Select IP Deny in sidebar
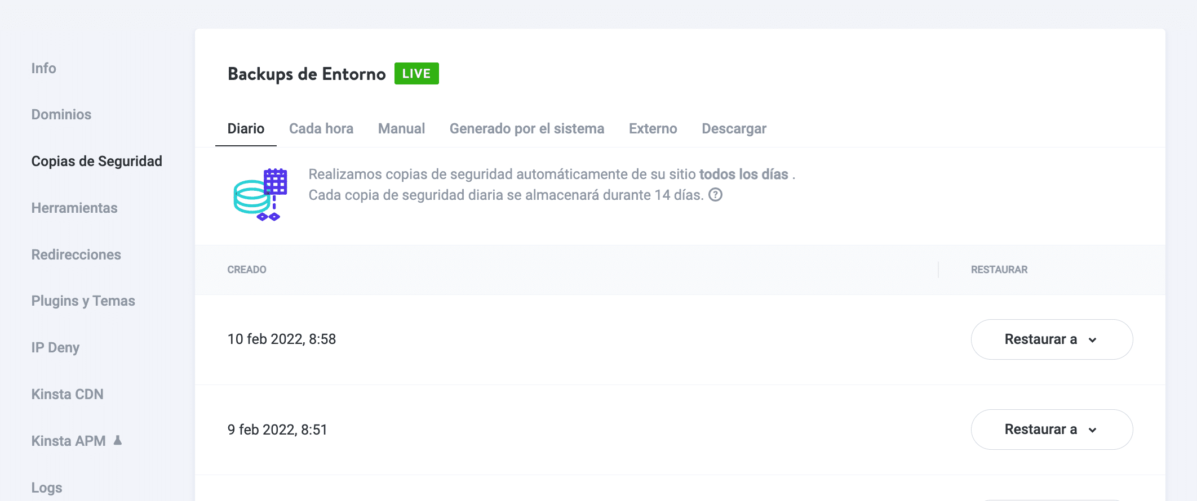The width and height of the screenshot is (1197, 501). click(55, 348)
